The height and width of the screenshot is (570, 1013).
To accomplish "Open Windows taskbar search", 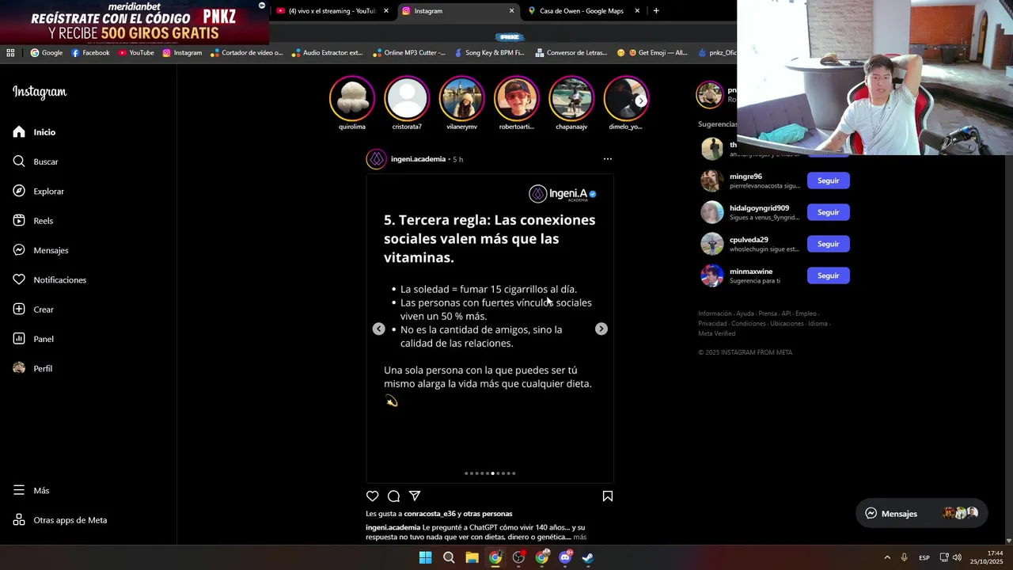I will (x=449, y=557).
